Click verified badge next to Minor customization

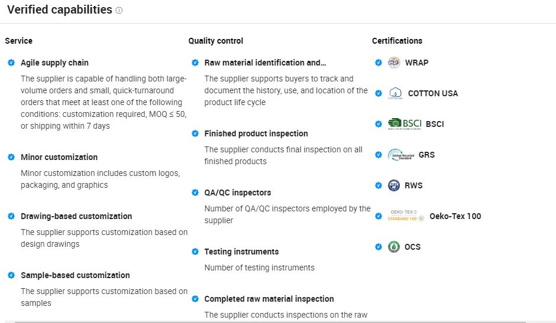[x=11, y=157]
